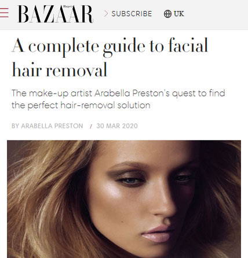The image size is (248, 258).
Task: Click the Harper's BAZAAR logo
Action: [x=56, y=14]
